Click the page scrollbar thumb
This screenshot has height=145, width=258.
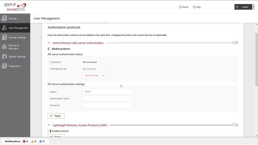coord(256,59)
